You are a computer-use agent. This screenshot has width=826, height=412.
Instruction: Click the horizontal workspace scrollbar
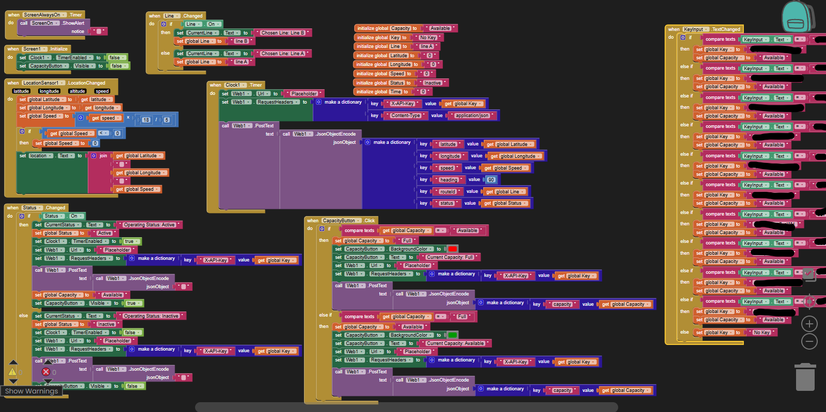point(406,407)
